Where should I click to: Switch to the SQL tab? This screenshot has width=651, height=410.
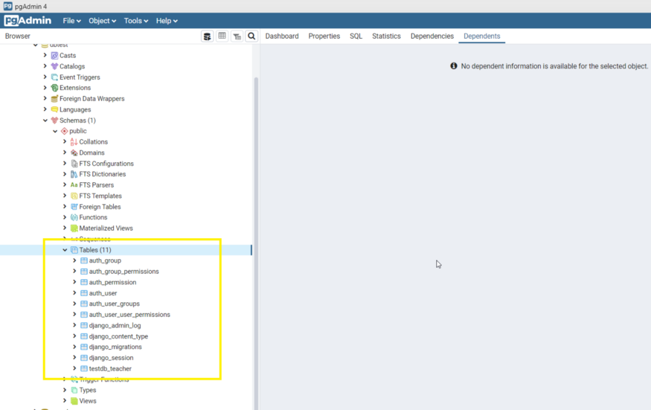(x=356, y=36)
